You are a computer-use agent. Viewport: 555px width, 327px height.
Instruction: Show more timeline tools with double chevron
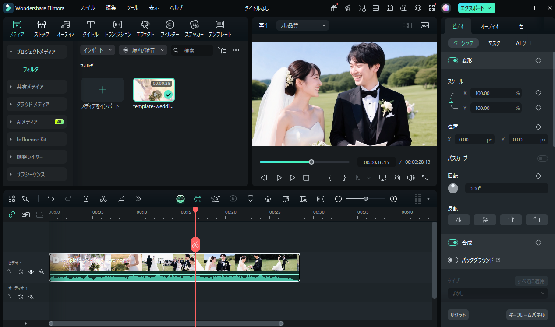coord(138,199)
